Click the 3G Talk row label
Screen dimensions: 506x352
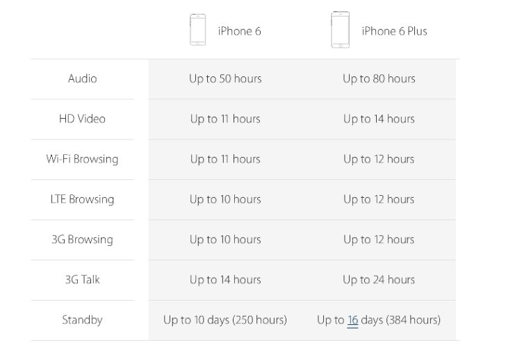82,280
